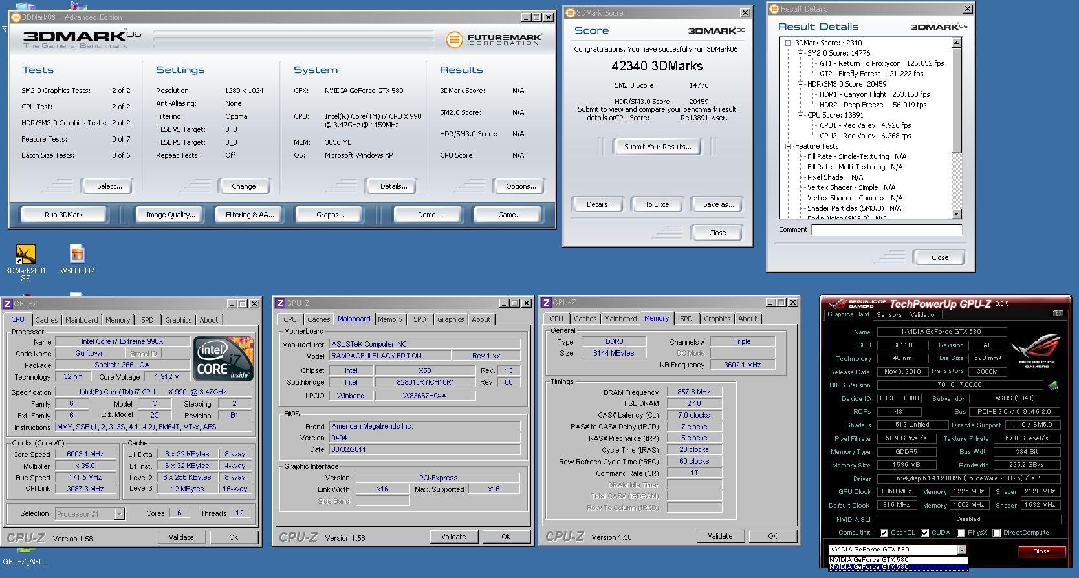Select CPU2 - Red Valley 6.268 fps row
The image size is (1079, 578).
click(866, 136)
